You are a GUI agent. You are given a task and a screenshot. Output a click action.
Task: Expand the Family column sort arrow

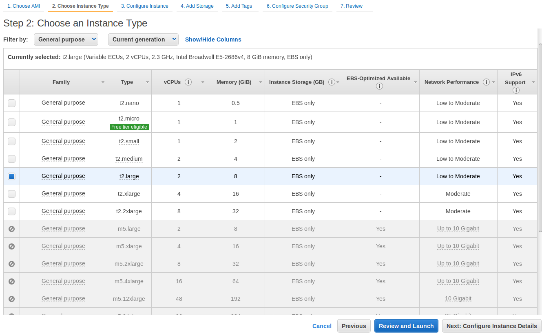(103, 82)
